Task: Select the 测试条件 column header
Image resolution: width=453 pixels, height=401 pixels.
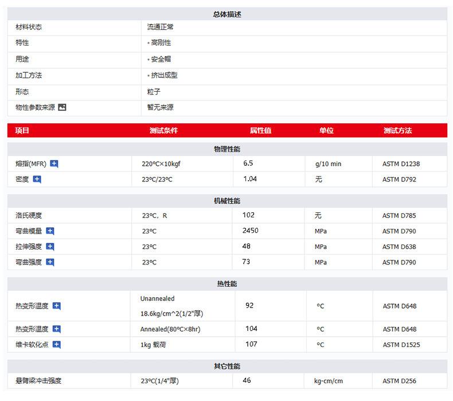Action: point(163,130)
